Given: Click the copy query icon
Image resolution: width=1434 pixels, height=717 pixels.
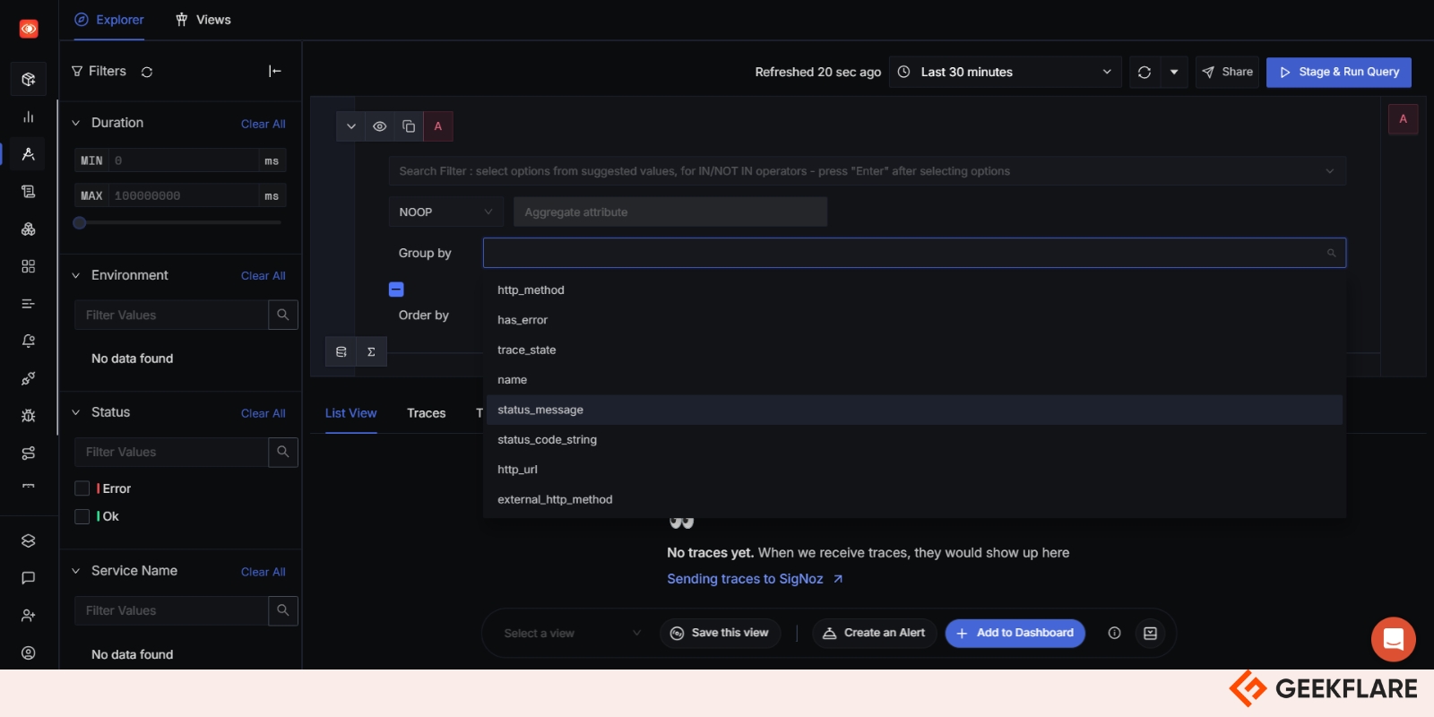Looking at the screenshot, I should pyautogui.click(x=409, y=126).
